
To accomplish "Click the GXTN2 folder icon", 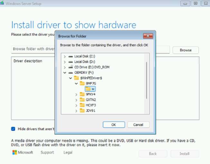I will (82, 100).
